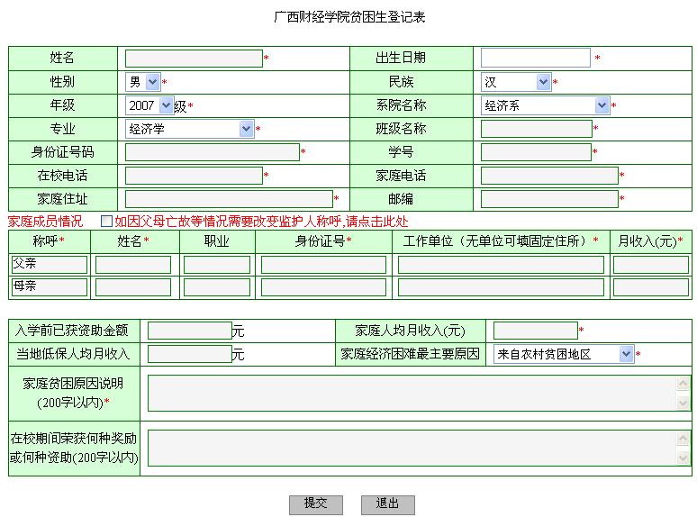Screen dimensions: 697x517
Task: Click the mother's 工作单位 workplace field
Action: click(501, 287)
